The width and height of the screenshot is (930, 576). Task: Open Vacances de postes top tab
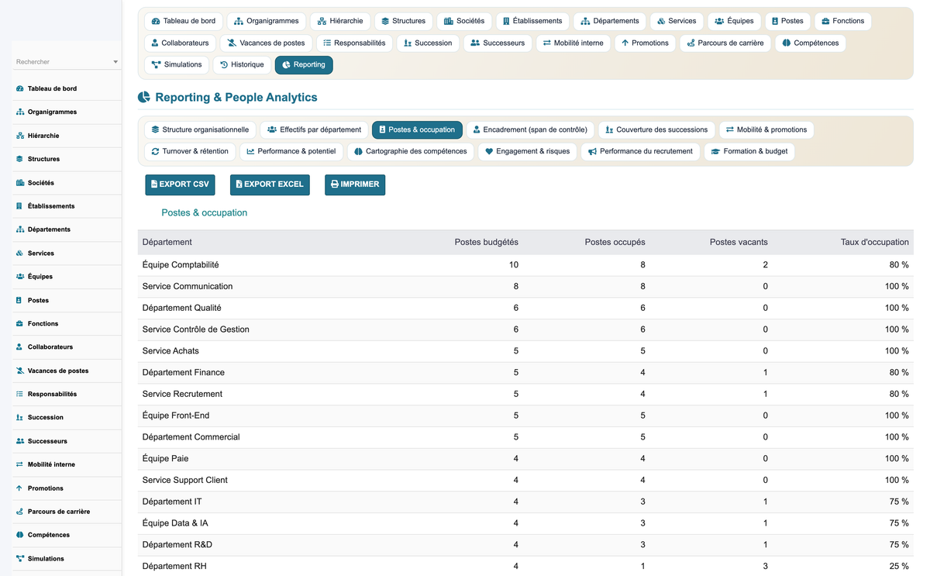[266, 43]
